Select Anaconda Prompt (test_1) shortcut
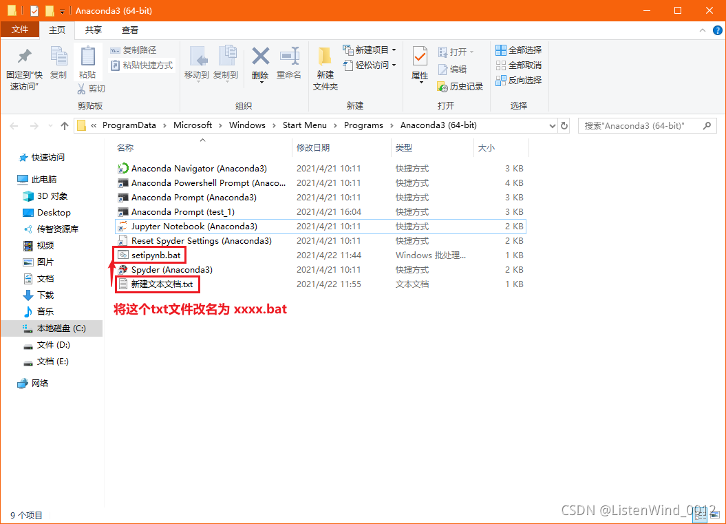The image size is (726, 524). pos(321,211)
